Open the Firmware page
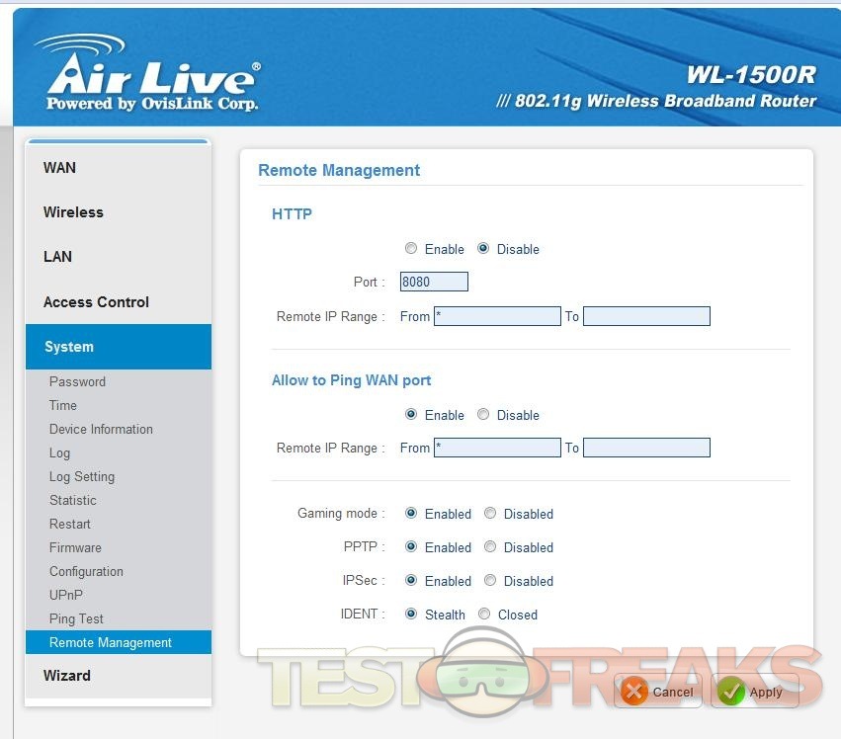Image resolution: width=841 pixels, height=739 pixels. click(75, 547)
